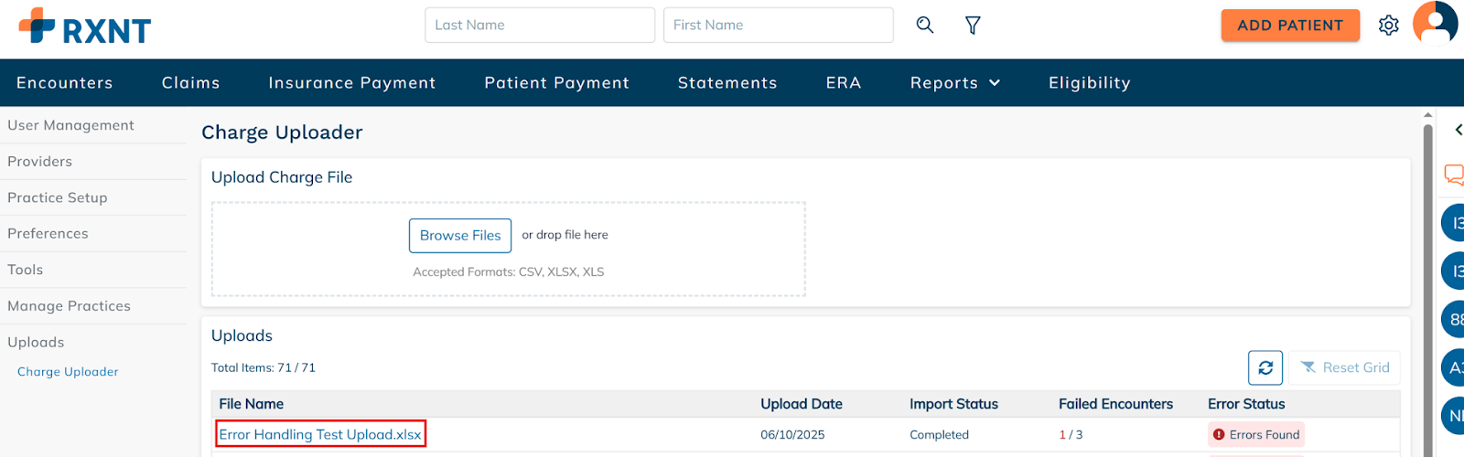Go to the Eligibility tab

1090,83
